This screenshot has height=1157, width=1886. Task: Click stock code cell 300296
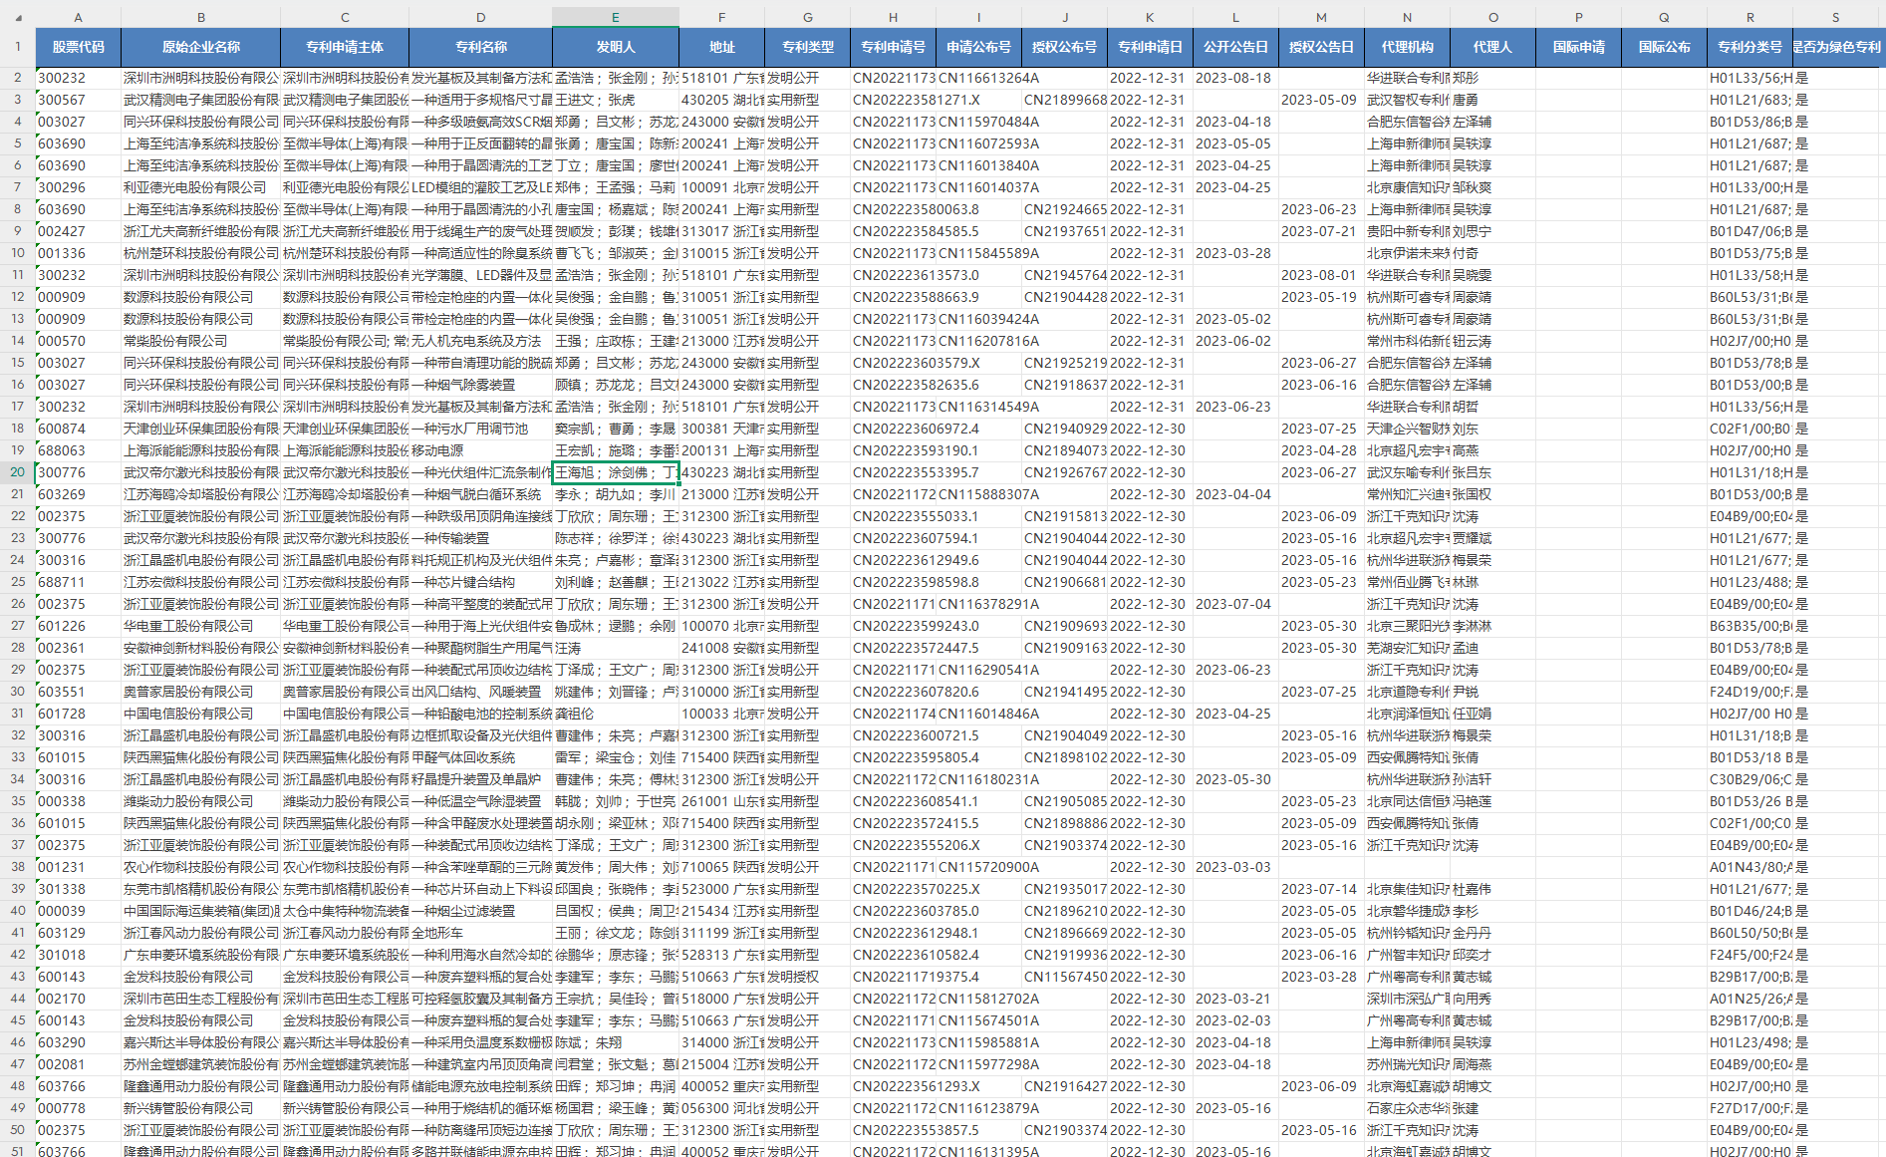coord(78,187)
